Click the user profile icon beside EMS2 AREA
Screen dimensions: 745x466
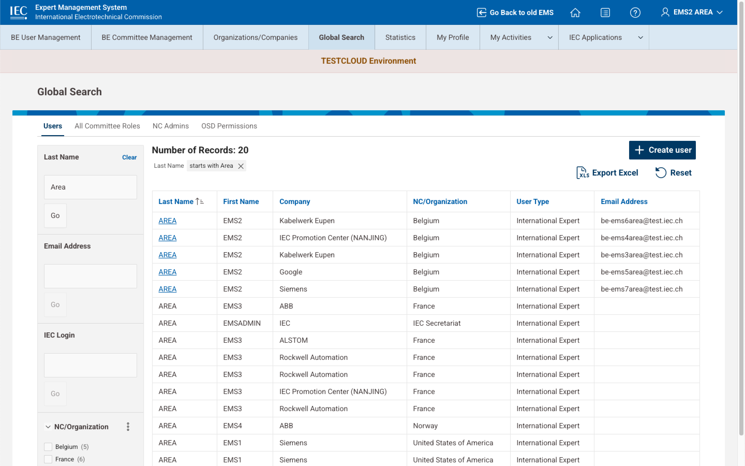664,12
